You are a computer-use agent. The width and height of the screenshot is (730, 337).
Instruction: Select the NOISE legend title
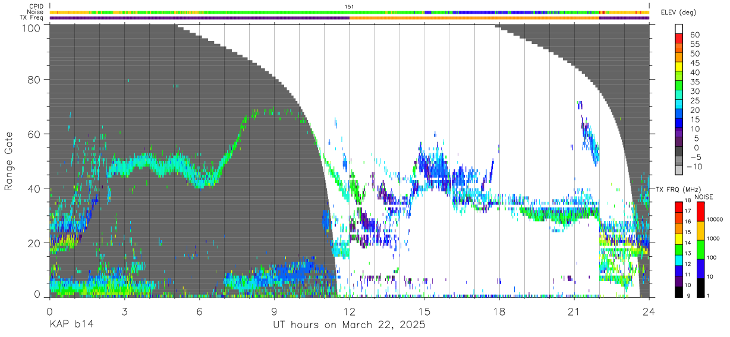pos(704,196)
